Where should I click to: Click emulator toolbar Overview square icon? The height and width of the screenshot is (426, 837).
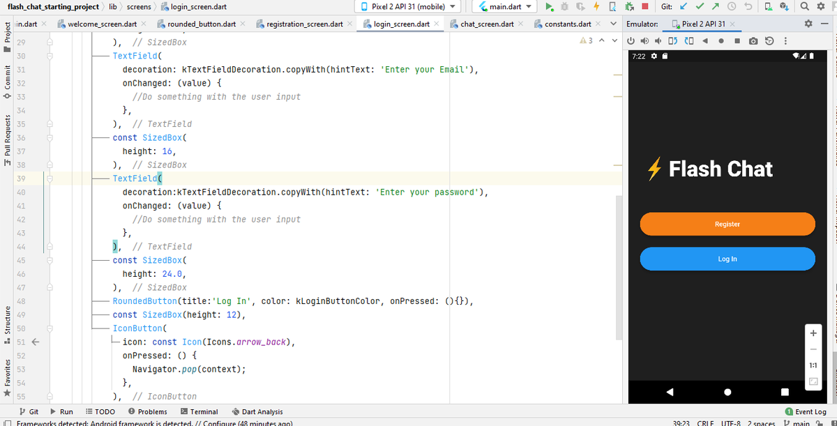coord(737,40)
